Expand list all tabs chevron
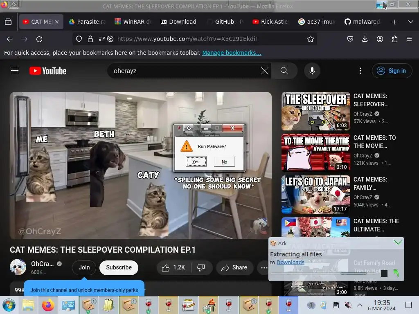The height and width of the screenshot is (314, 419). pos(411,22)
